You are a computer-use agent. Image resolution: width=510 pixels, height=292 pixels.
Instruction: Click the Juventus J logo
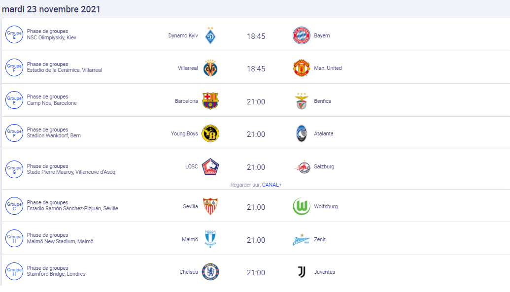click(x=302, y=272)
